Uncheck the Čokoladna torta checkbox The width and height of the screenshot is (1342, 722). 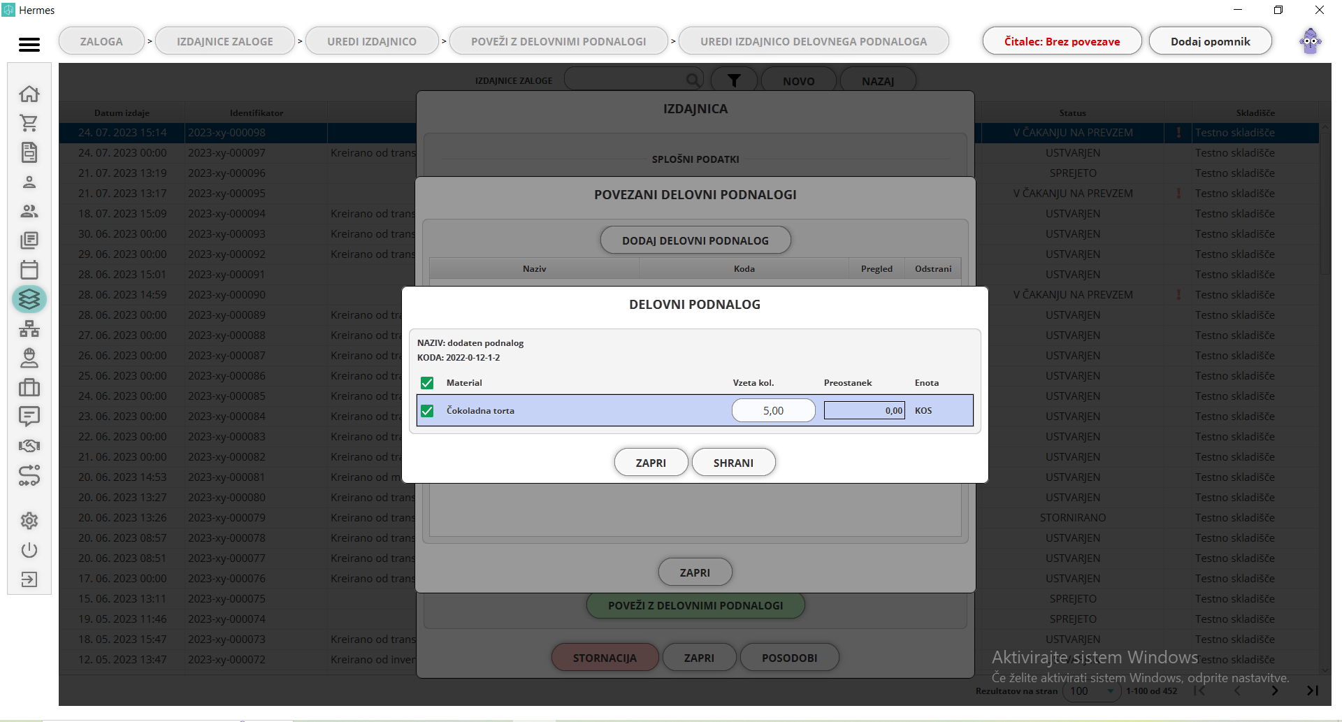tap(427, 411)
